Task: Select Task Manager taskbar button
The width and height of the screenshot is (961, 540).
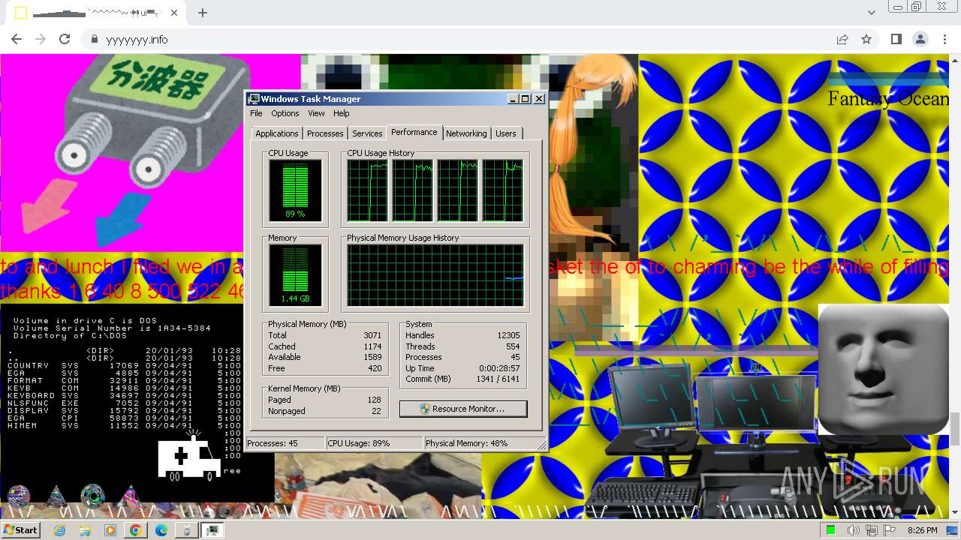Action: 212,530
